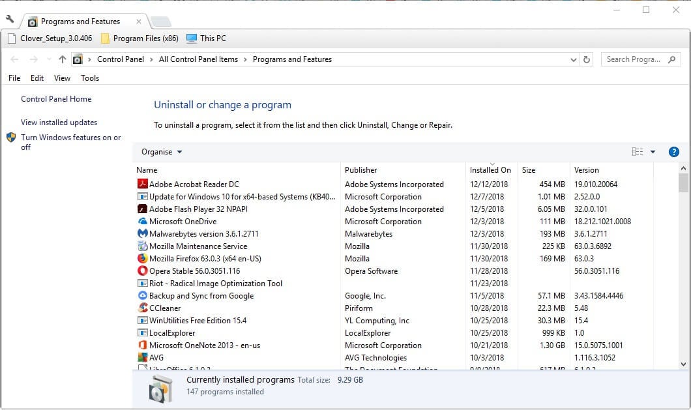Go to Control Panel Home
This screenshot has height=410, width=691.
(56, 99)
